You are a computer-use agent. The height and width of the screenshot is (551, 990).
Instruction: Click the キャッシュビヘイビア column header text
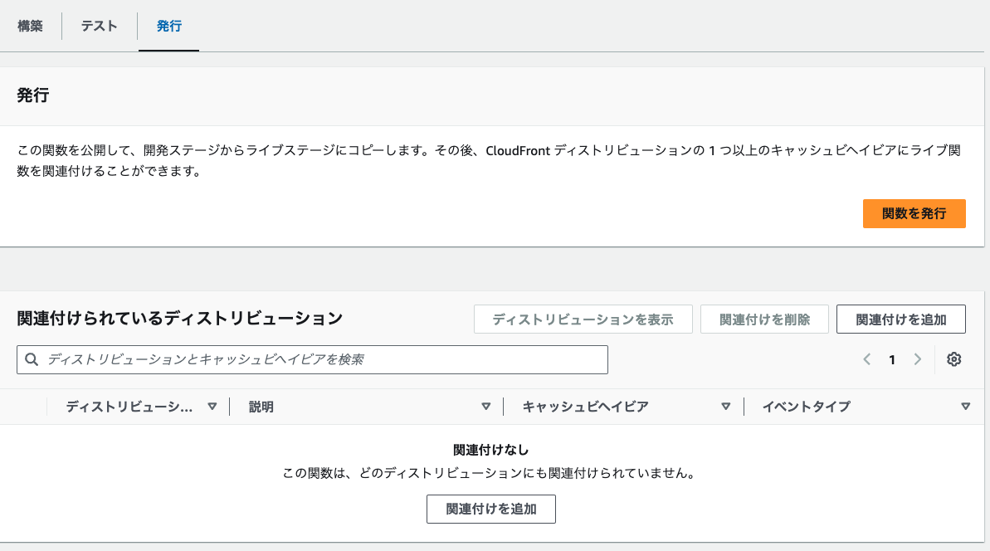(585, 407)
